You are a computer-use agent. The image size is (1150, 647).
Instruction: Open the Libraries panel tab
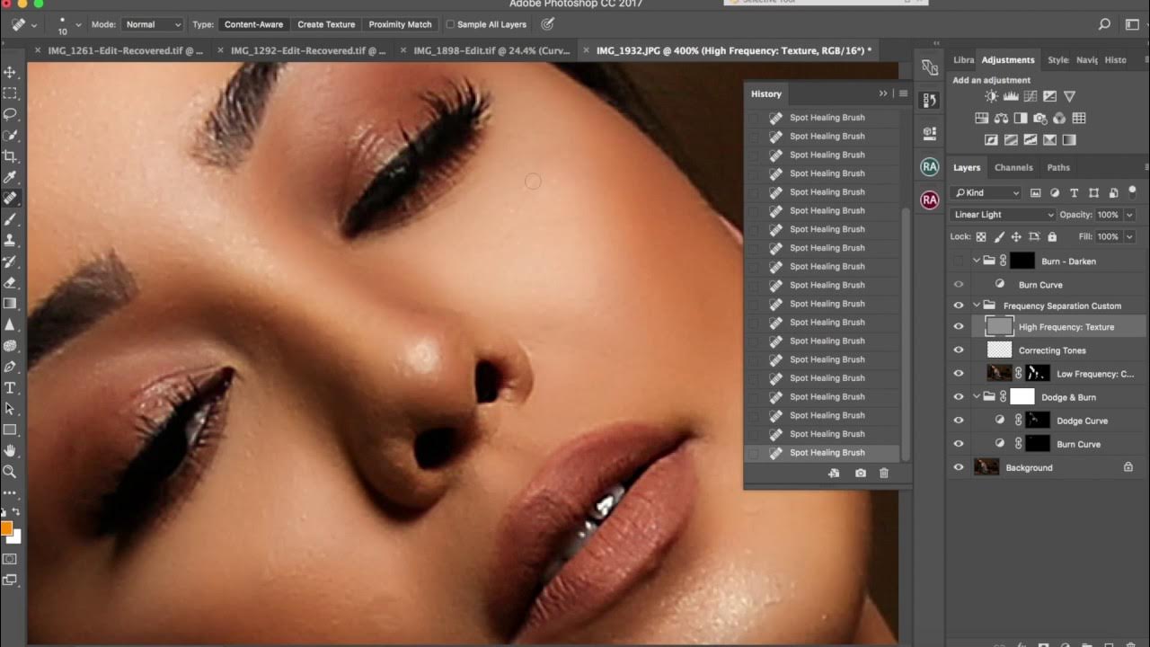tap(963, 60)
